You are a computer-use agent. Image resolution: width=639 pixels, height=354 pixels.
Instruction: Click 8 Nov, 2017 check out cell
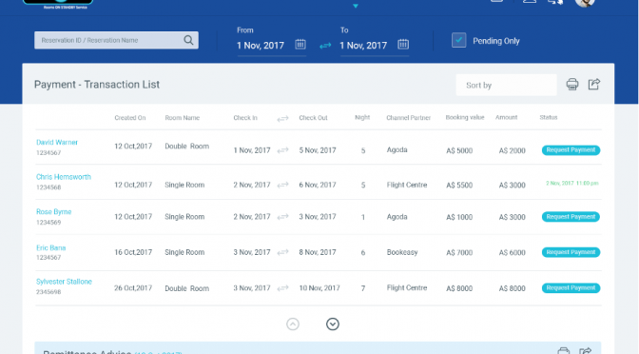click(x=318, y=252)
